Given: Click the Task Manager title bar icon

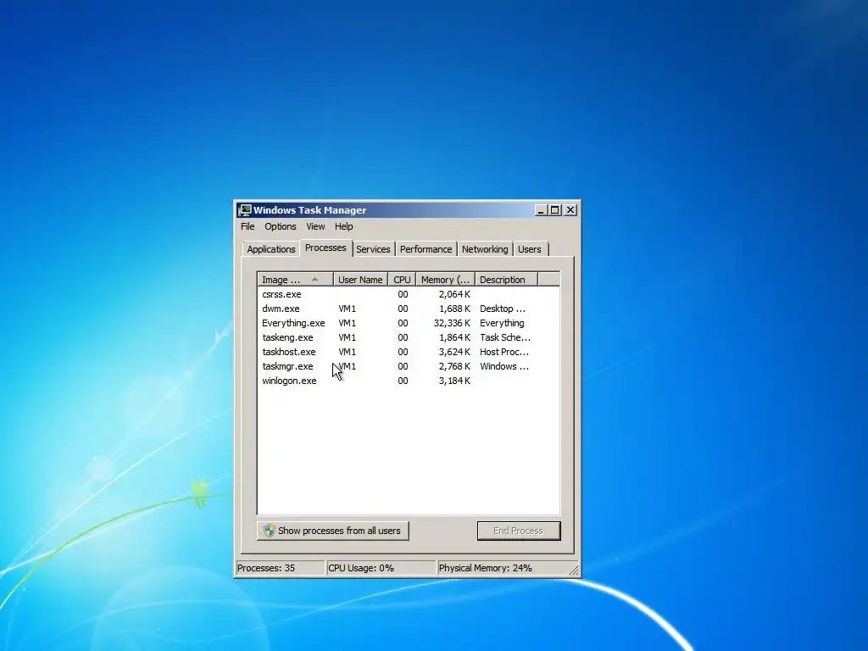Looking at the screenshot, I should [x=244, y=210].
